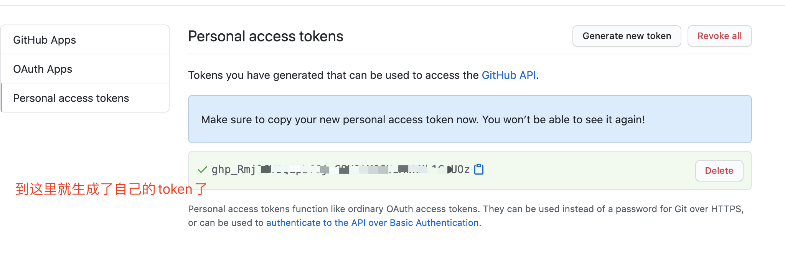
Task: Open the authenticate over Basic Authentication link
Action: coord(372,223)
